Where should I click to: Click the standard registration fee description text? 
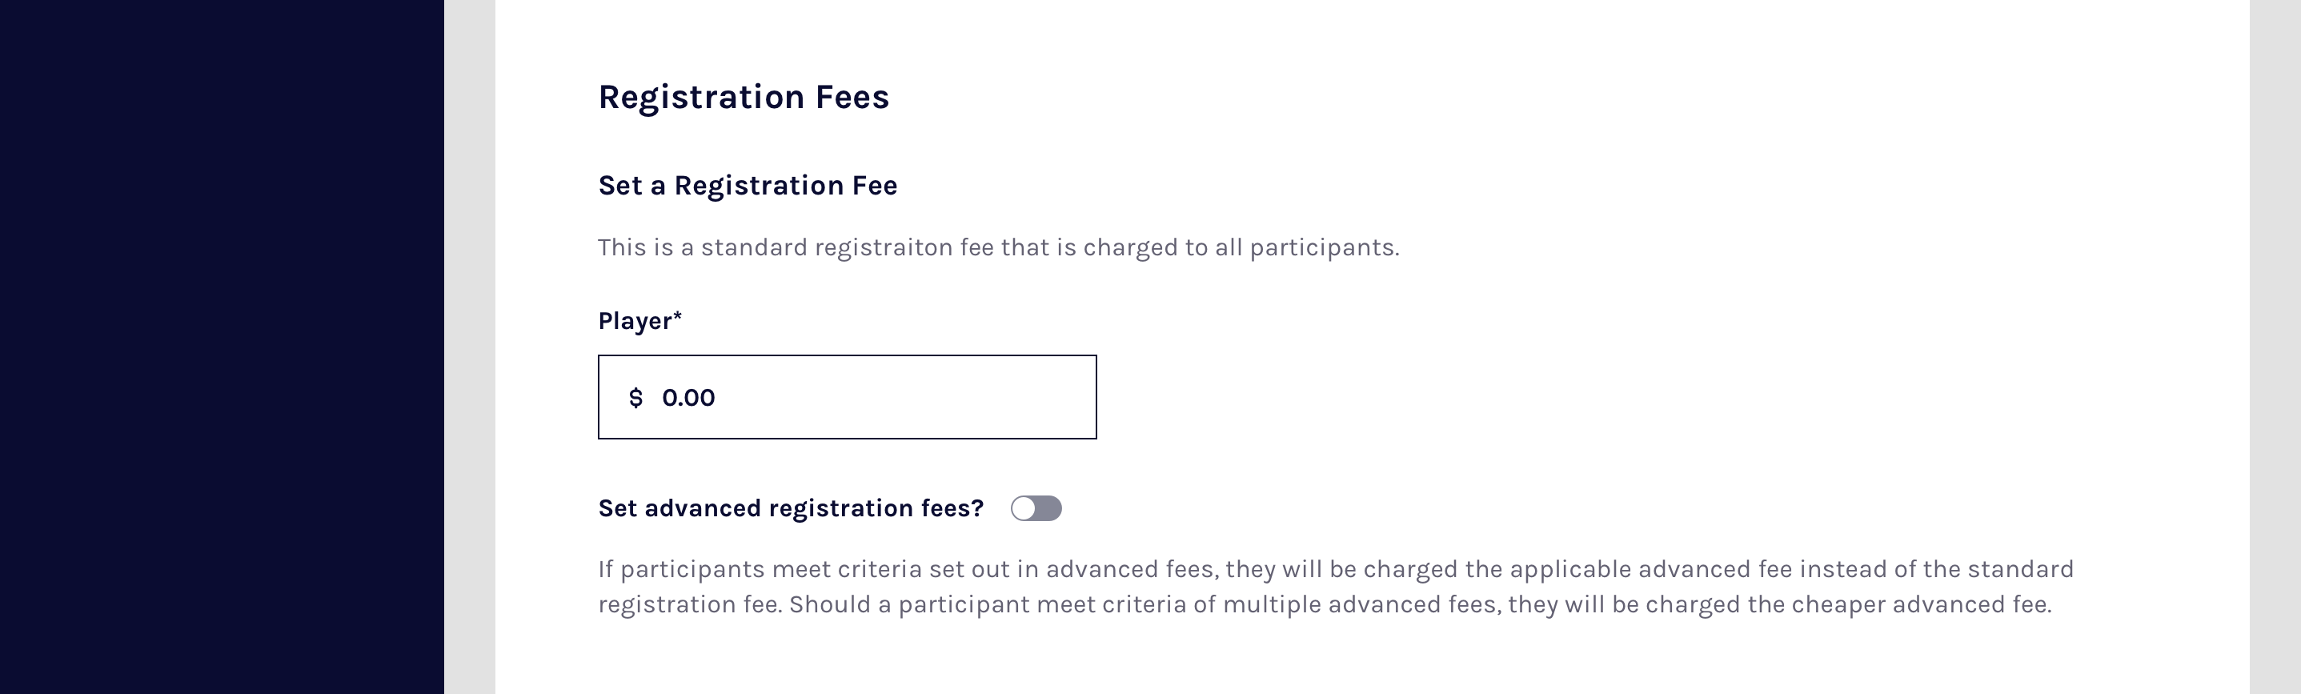pos(998,247)
